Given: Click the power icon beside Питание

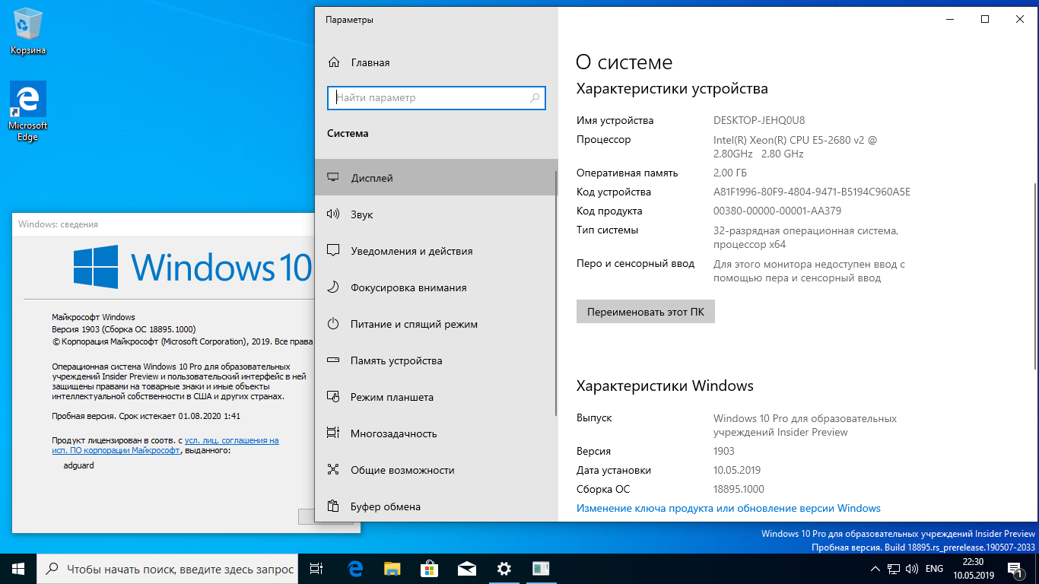Looking at the screenshot, I should click(x=333, y=324).
